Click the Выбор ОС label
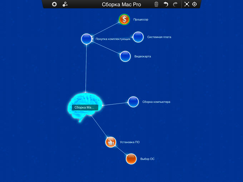The width and height of the screenshot is (243, 182). 147,159
